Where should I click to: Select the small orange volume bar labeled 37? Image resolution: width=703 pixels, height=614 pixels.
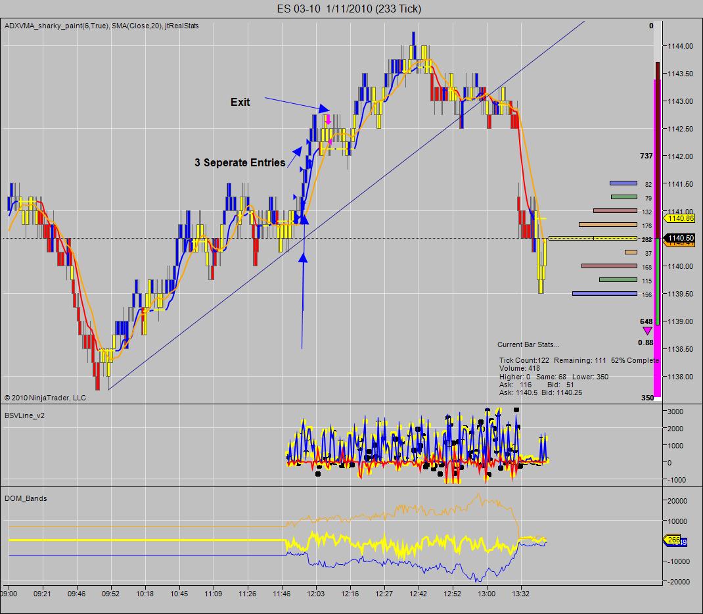coord(631,252)
